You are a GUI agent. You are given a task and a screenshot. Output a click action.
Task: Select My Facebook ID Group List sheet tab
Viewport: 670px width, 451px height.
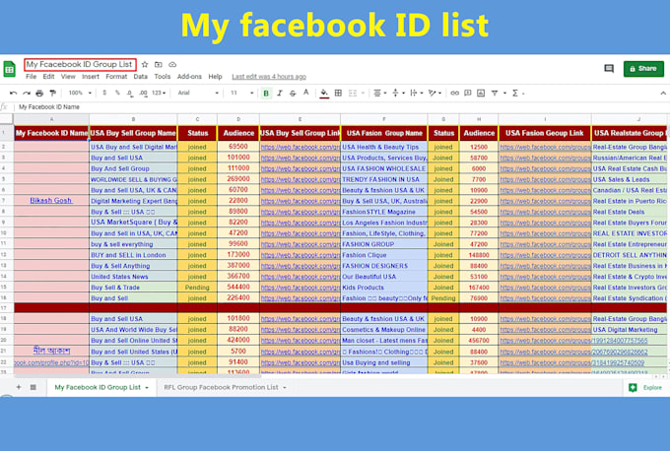[98, 387]
